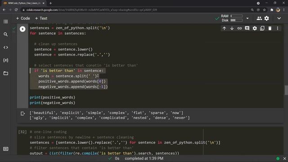This screenshot has width=288, height=162.
Task: Open Colab settings gear in the toolbar
Action: [x=266, y=18]
